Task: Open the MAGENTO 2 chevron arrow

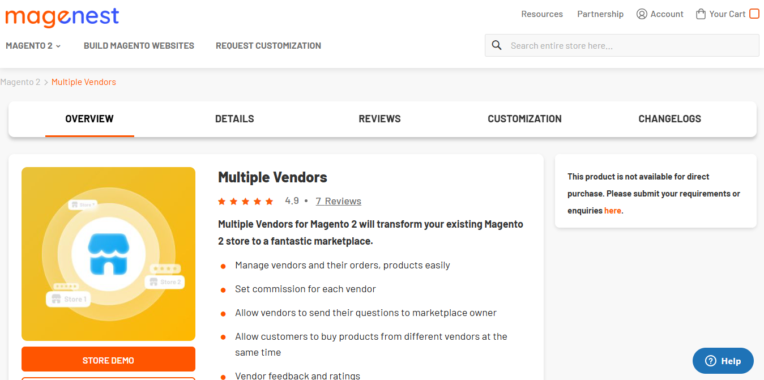Action: 58,46
